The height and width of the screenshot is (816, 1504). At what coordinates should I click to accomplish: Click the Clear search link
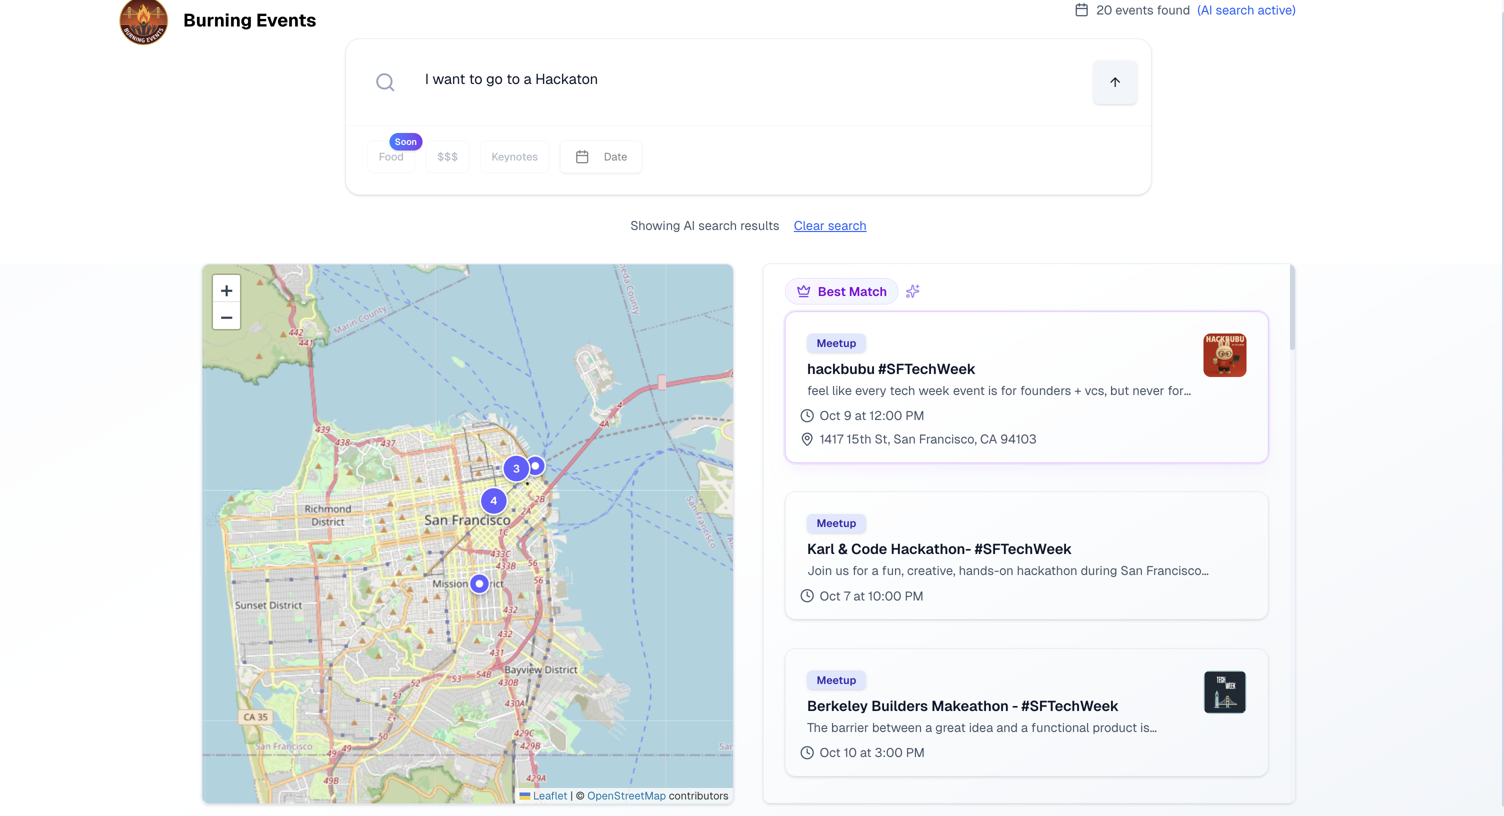(x=829, y=225)
